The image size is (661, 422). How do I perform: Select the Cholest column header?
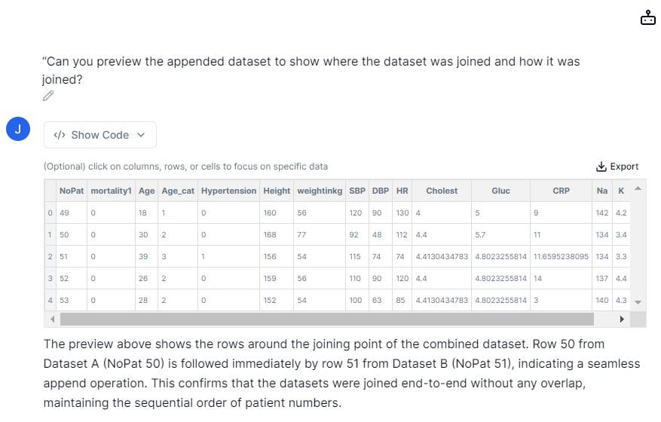coord(442,191)
